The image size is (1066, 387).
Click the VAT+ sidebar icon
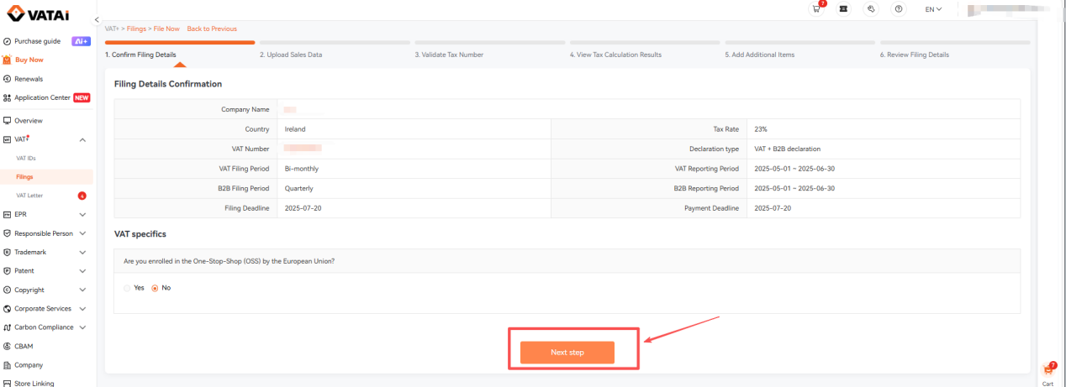tap(7, 139)
